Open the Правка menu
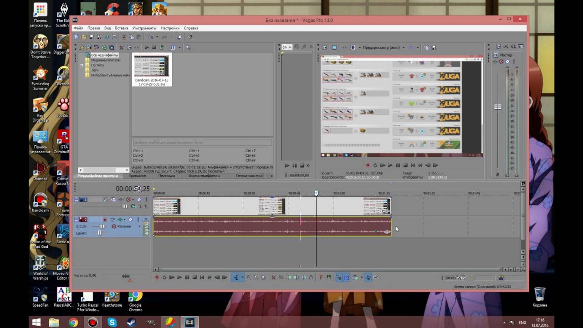Screen dimensions: 583x328 point(94,28)
